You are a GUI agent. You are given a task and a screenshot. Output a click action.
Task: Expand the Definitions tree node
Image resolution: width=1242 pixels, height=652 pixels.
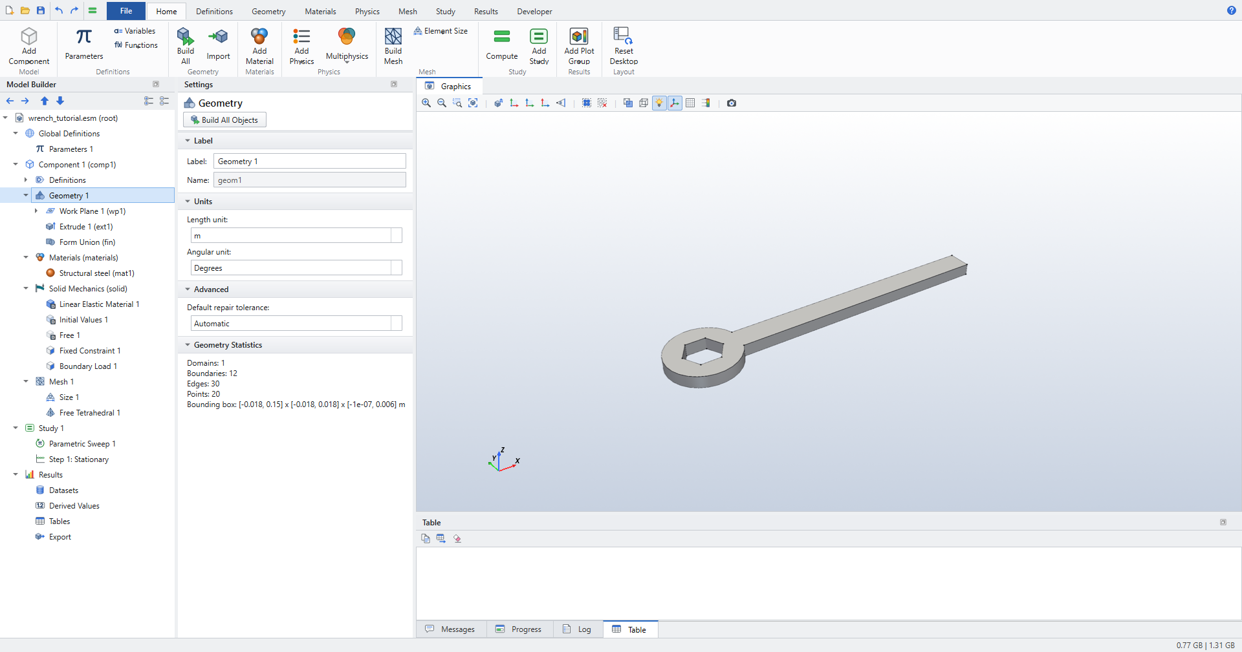[x=26, y=180]
